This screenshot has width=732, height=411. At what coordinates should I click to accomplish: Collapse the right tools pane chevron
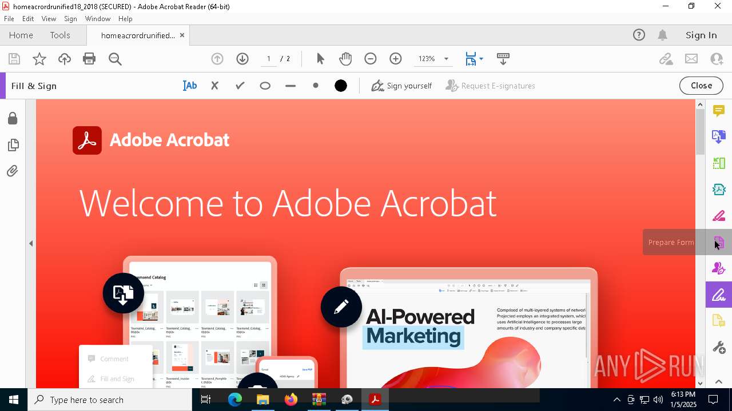coord(719,381)
